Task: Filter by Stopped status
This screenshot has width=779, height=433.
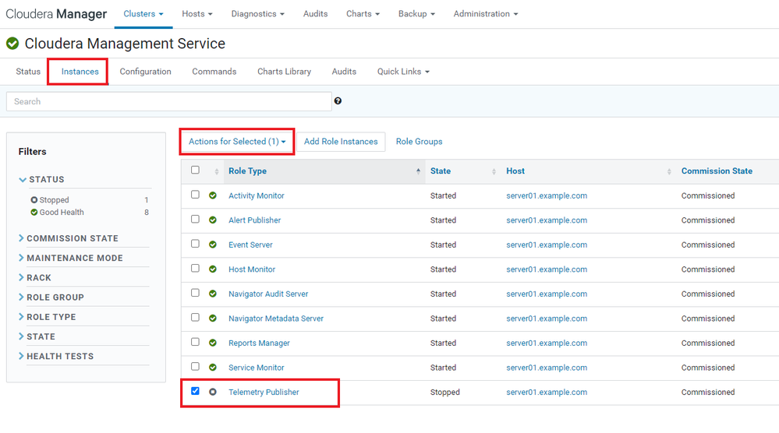Action: 54,200
